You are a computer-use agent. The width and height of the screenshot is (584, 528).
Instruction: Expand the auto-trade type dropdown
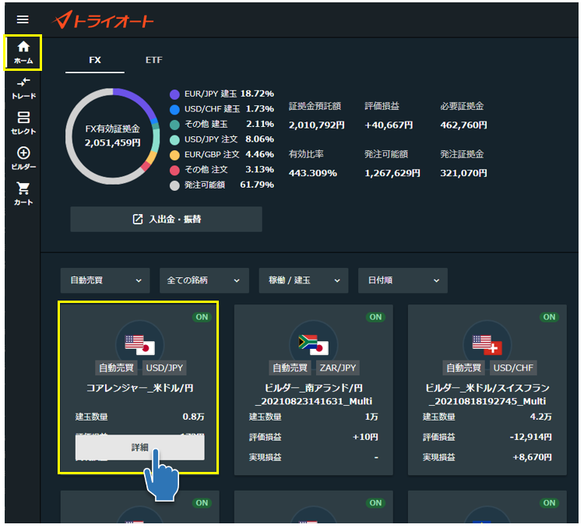(105, 280)
